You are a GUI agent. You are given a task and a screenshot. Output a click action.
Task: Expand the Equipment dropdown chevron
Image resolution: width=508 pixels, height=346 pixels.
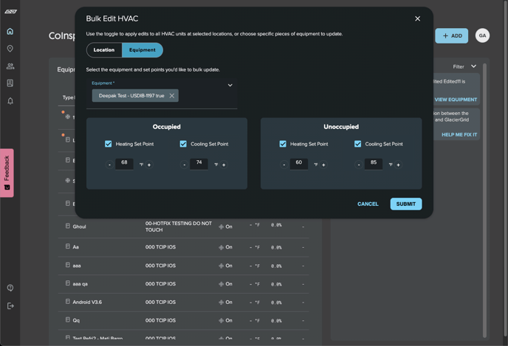point(230,85)
